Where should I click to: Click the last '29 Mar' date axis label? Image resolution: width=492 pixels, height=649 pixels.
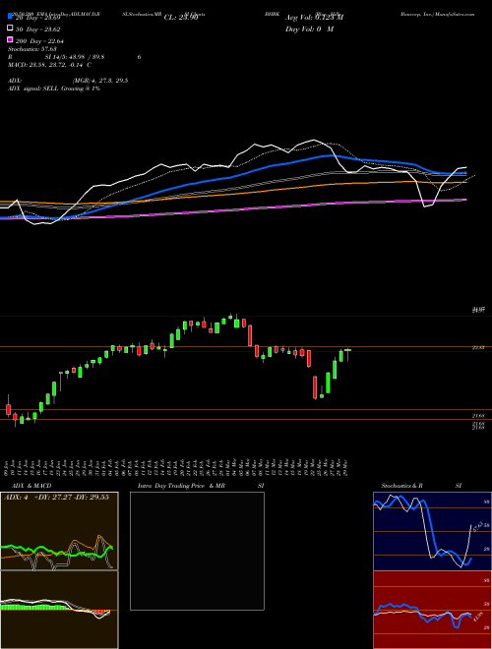(345, 467)
